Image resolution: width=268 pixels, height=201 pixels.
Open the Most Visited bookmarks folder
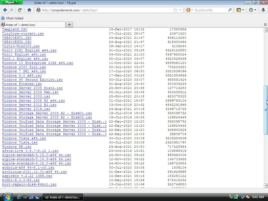coord(12,18)
